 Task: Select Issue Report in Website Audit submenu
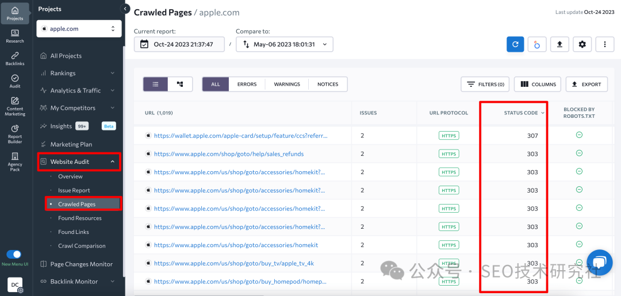[x=74, y=190]
